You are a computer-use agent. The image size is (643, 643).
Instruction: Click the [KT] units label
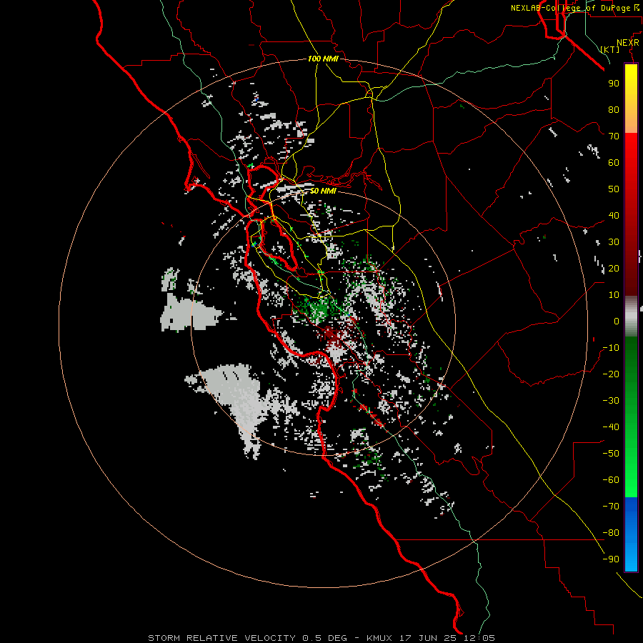[x=610, y=49]
